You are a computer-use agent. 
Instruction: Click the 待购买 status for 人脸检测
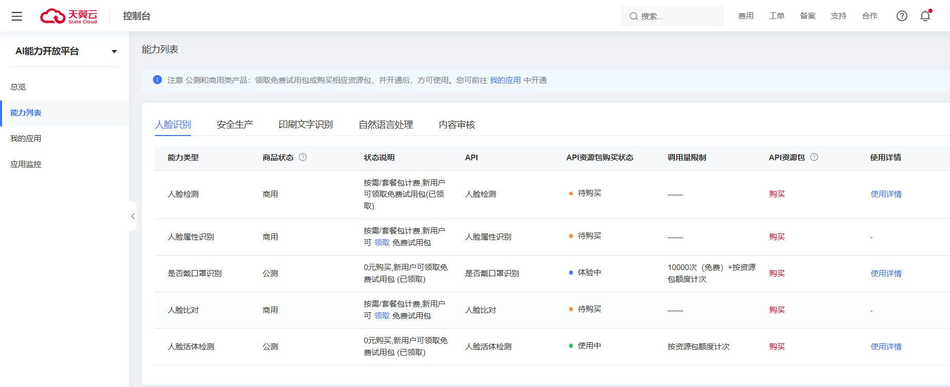(x=589, y=193)
